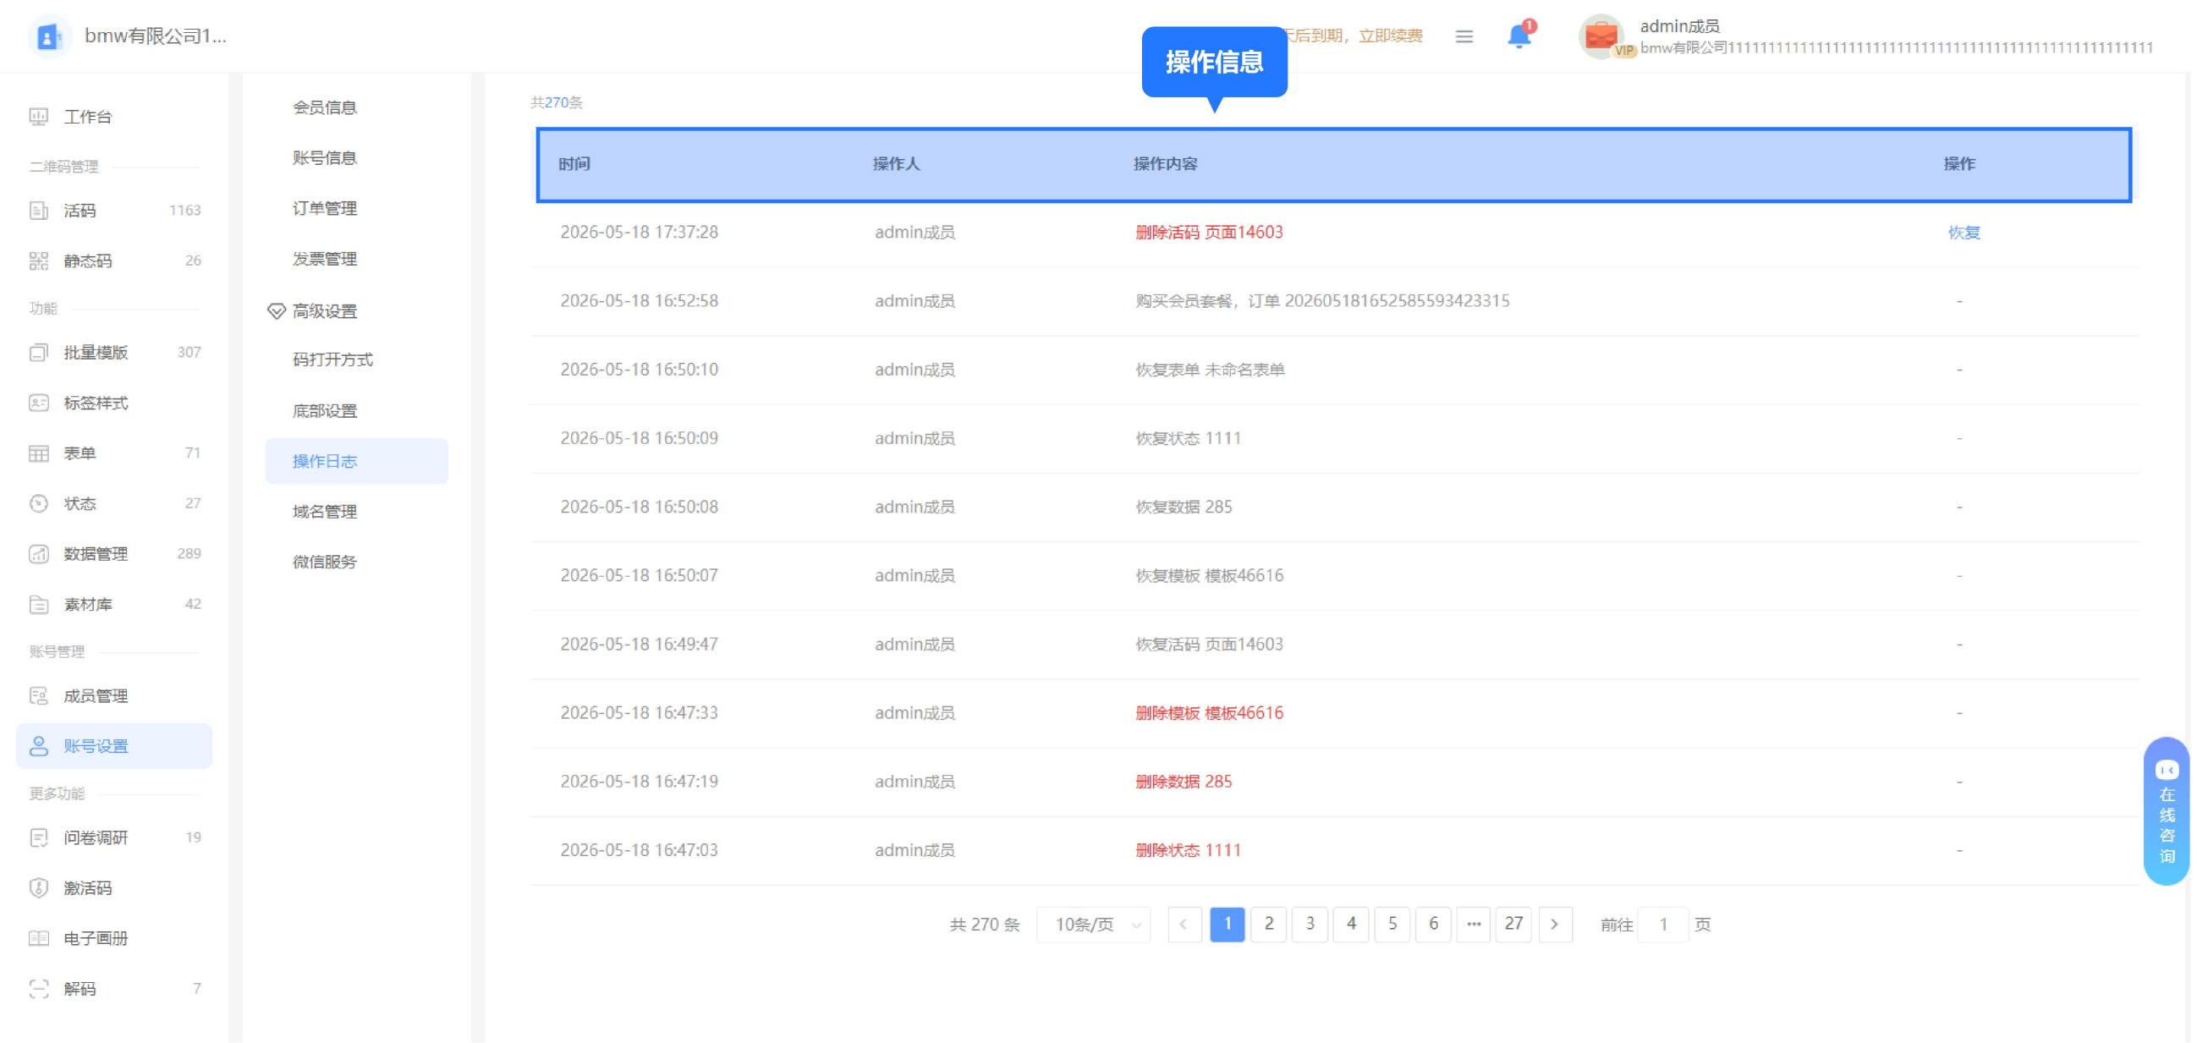This screenshot has height=1043, width=2197.
Task: Open 码打开方式 menu item
Action: pos(332,360)
